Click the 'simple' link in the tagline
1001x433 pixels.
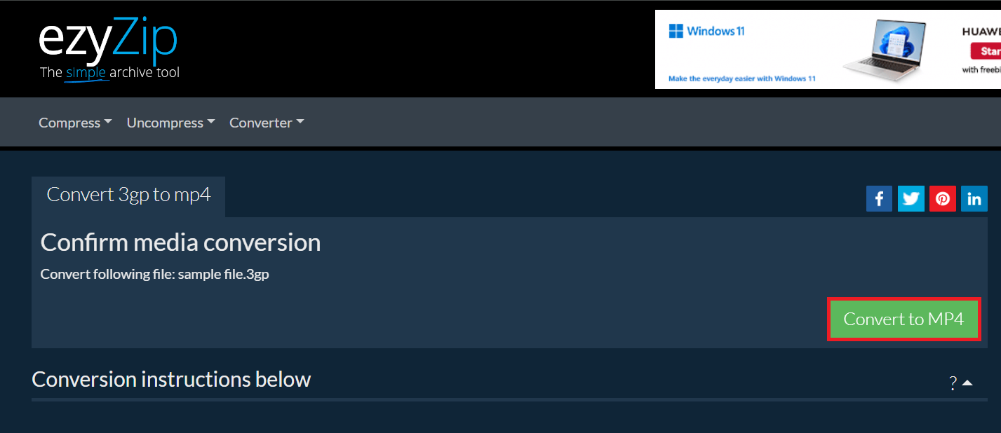(x=86, y=72)
